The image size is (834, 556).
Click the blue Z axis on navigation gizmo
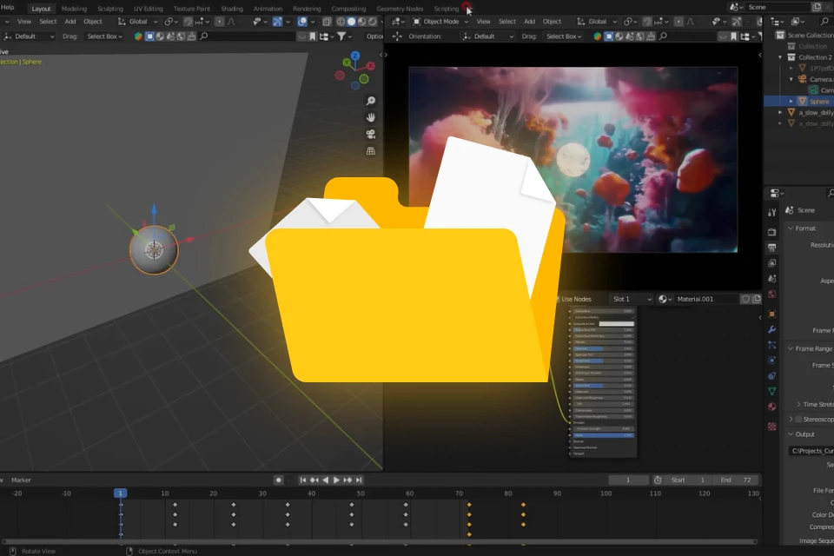354,56
